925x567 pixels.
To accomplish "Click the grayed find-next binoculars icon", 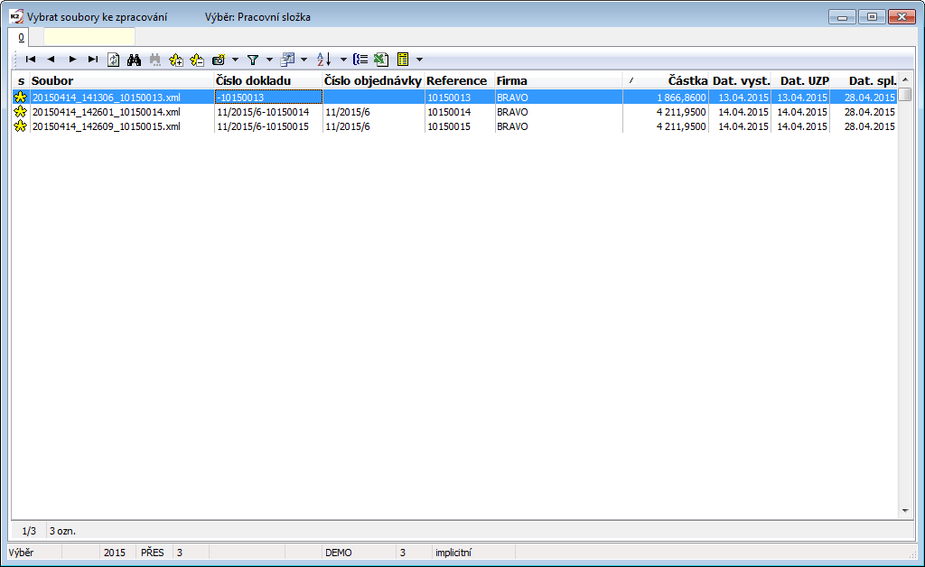I will pos(155,60).
